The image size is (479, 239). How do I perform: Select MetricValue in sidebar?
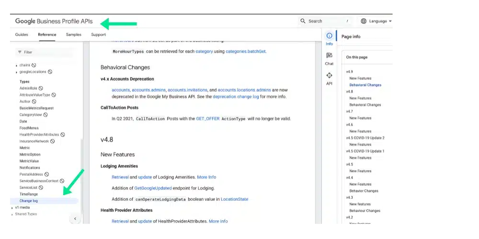[29, 161]
